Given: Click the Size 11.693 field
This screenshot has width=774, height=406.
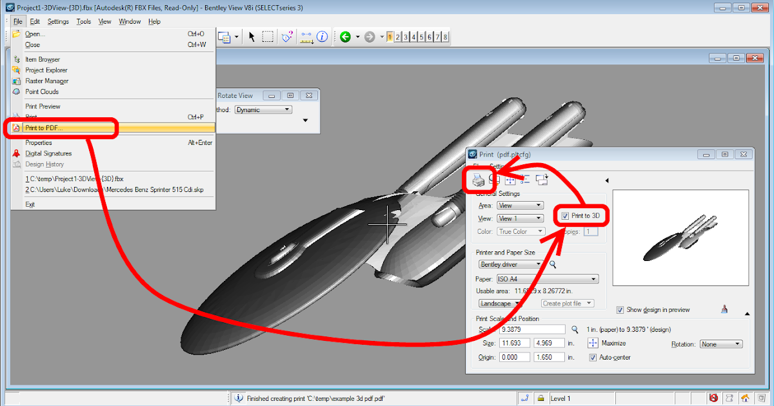Looking at the screenshot, I should [513, 343].
